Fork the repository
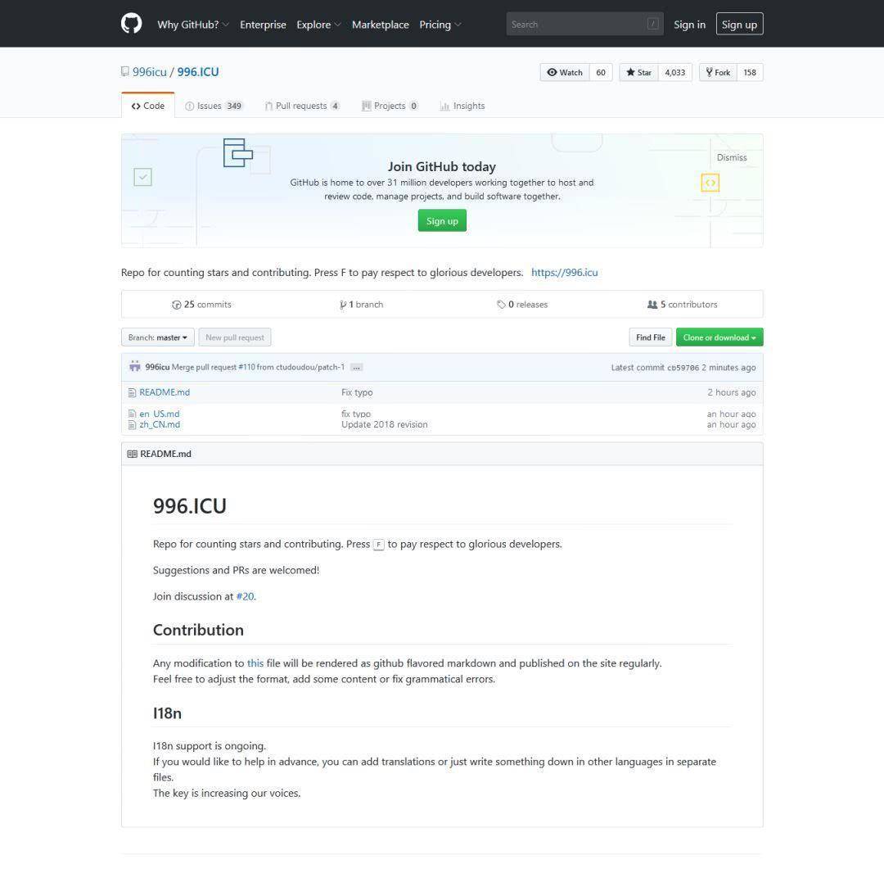The width and height of the screenshot is (884, 878). tap(718, 72)
